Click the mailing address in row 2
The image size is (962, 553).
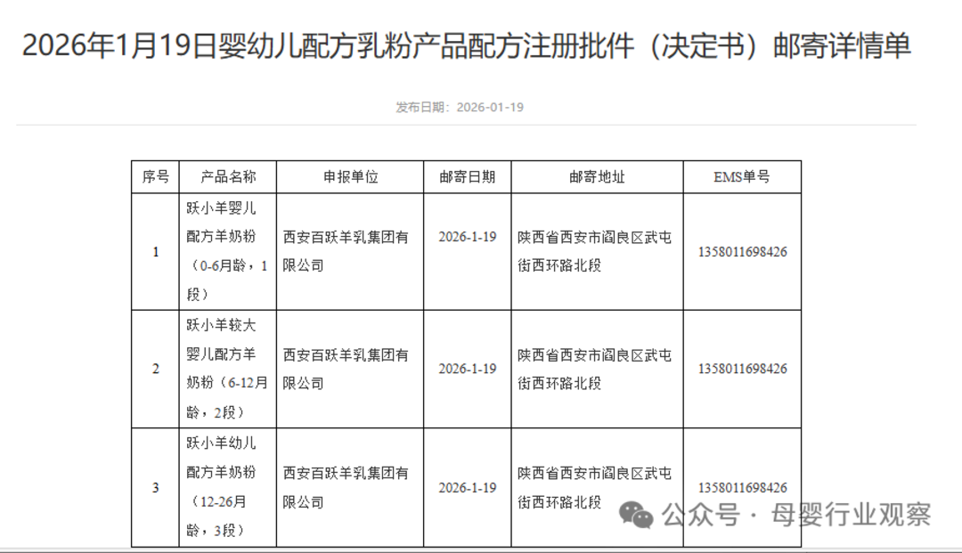[x=595, y=369]
